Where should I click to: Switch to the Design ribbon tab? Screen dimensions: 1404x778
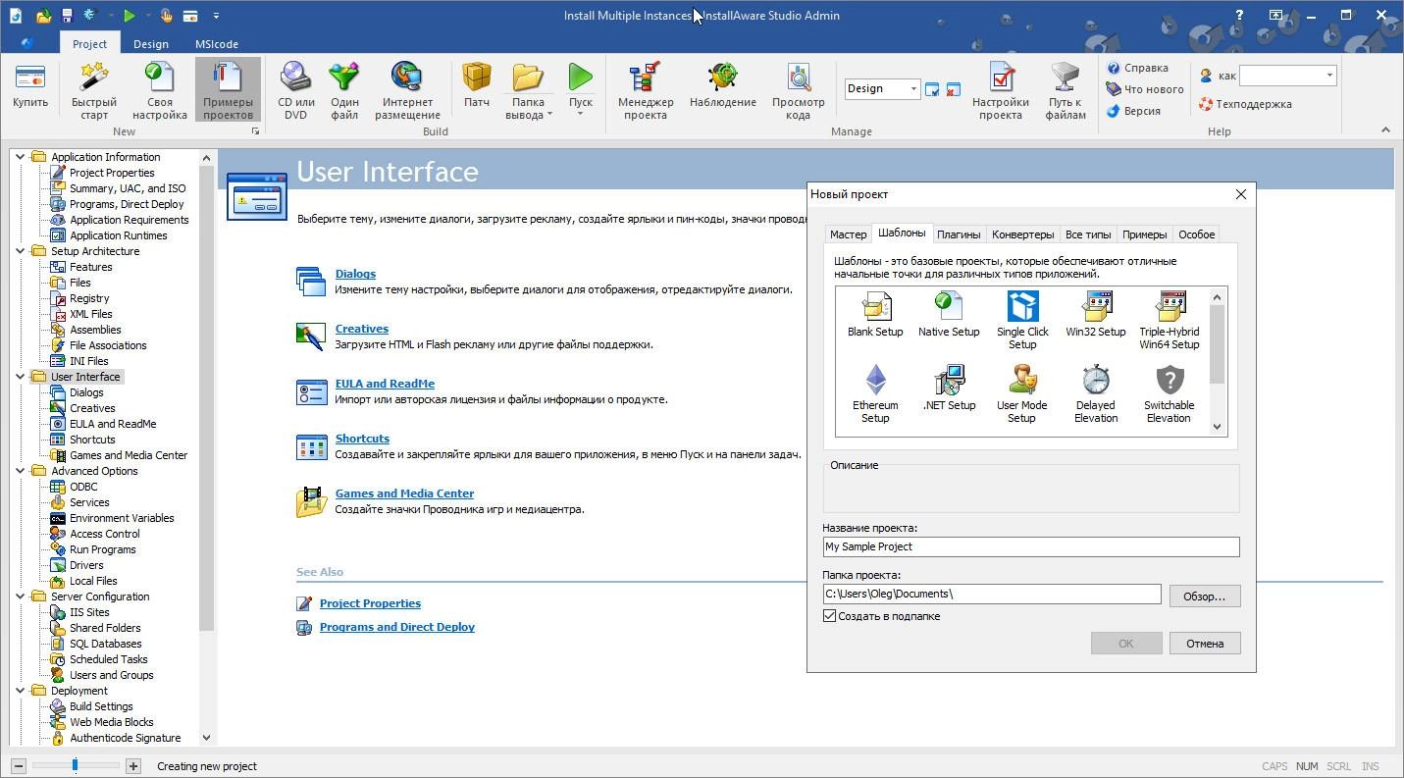click(x=150, y=44)
